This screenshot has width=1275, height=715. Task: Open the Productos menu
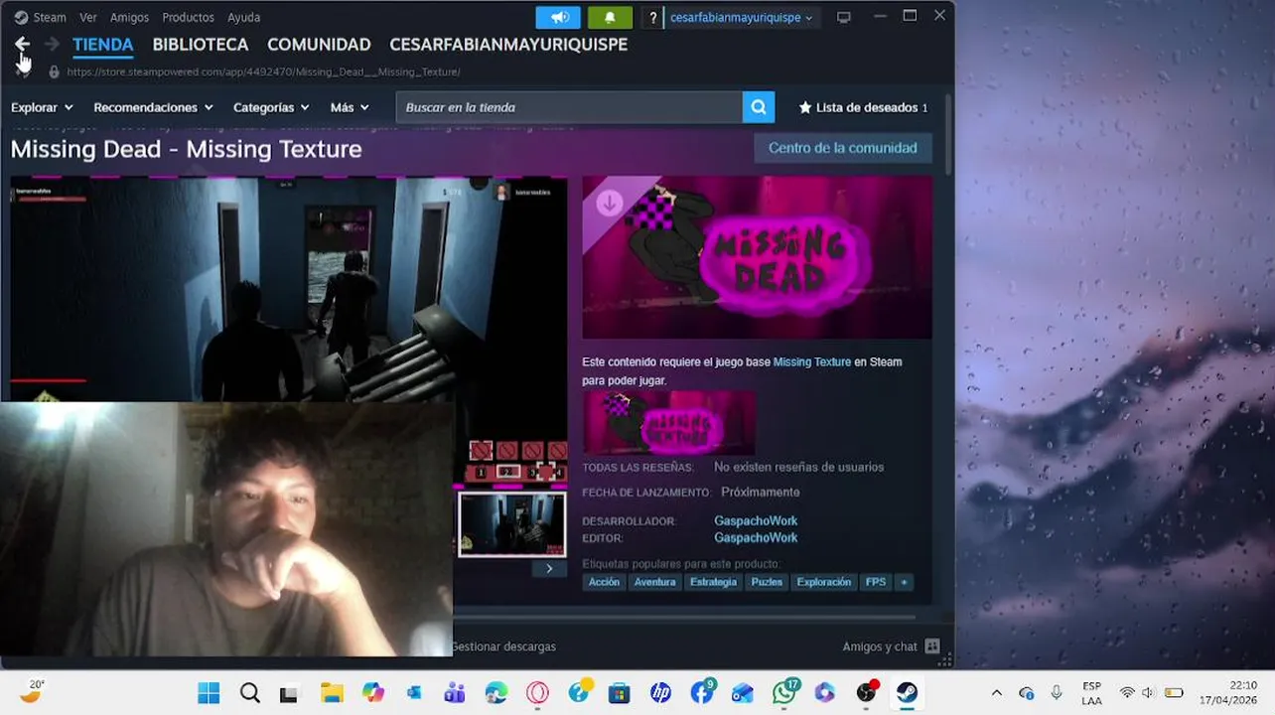(x=188, y=17)
